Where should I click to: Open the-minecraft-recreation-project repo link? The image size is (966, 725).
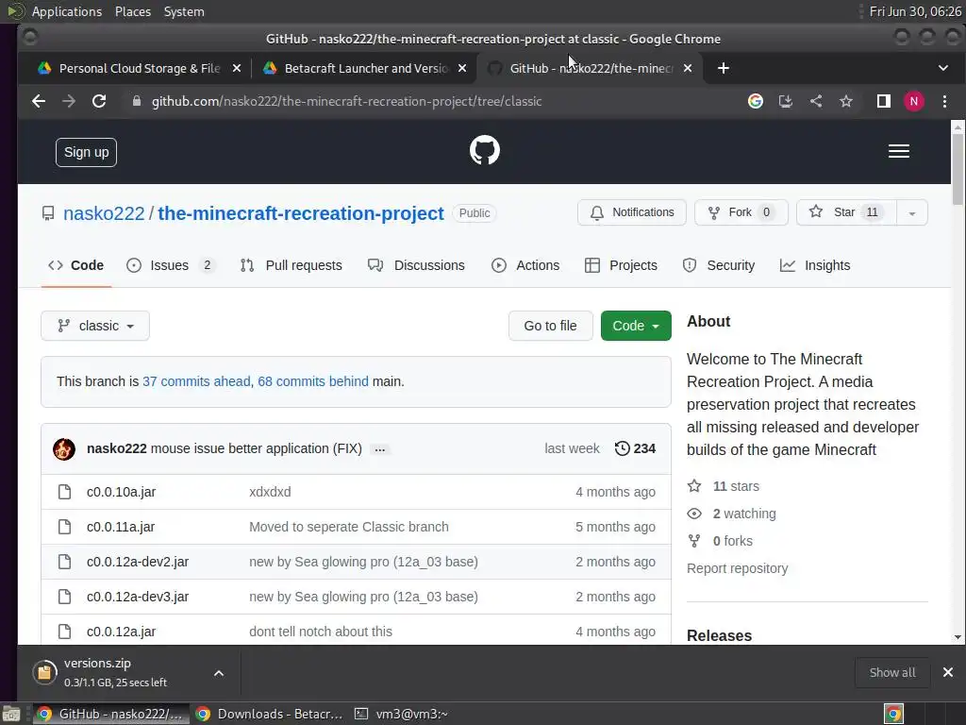coord(301,213)
